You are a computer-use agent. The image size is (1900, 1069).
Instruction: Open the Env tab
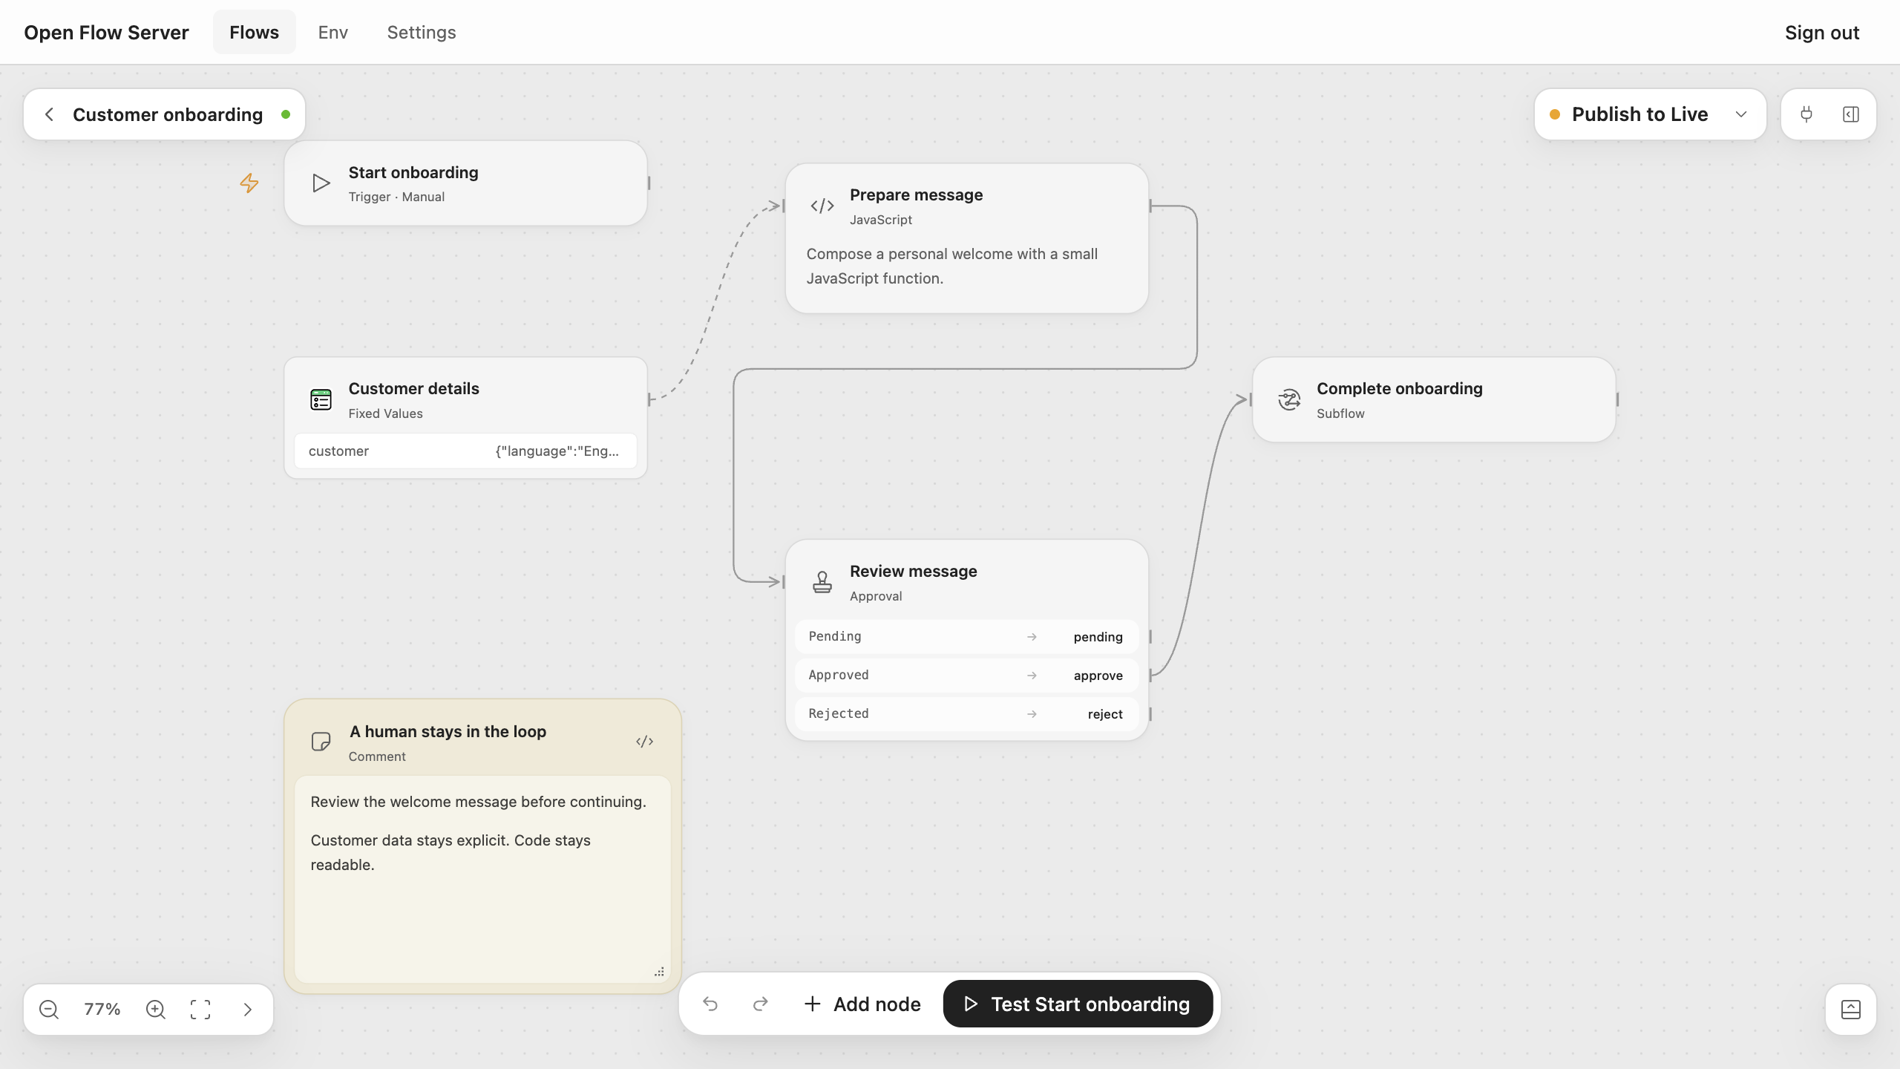[x=332, y=32]
